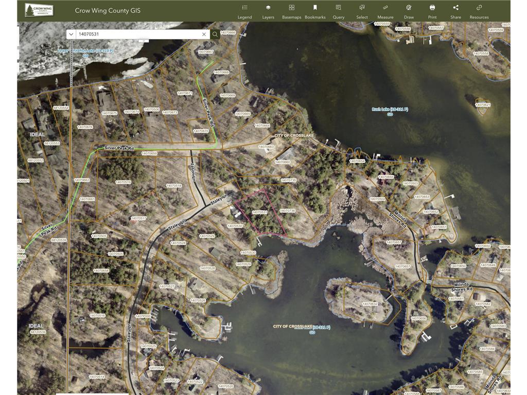Open the Draw tool
This screenshot has height=395, width=527.
click(x=409, y=11)
